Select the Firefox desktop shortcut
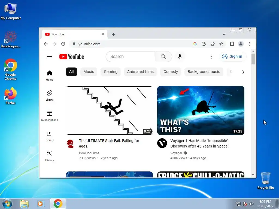This screenshot has height=209, width=279. [x=11, y=96]
